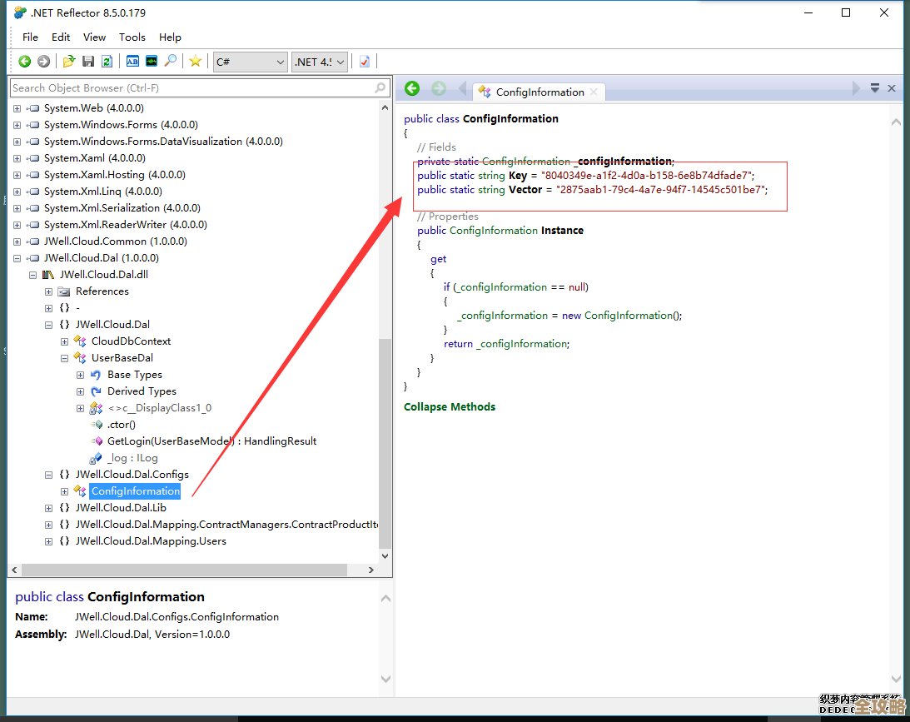Click the yellow star Bookmarks icon
Viewport: 910px width, 722px height.
pyautogui.click(x=195, y=61)
